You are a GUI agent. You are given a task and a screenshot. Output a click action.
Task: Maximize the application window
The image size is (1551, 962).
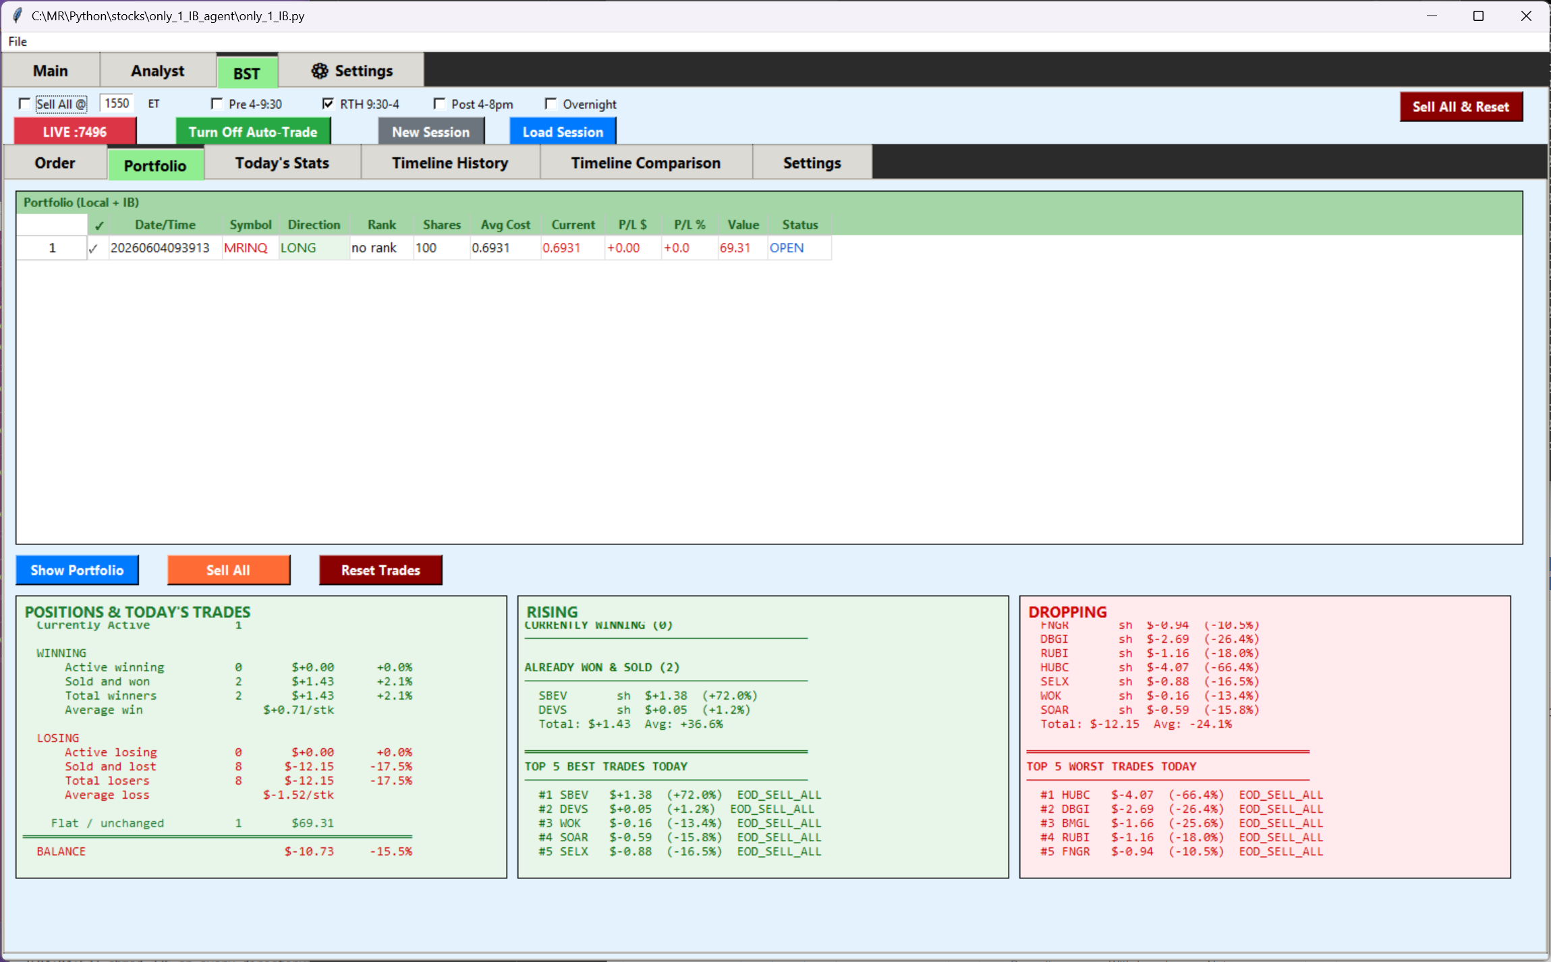point(1478,16)
